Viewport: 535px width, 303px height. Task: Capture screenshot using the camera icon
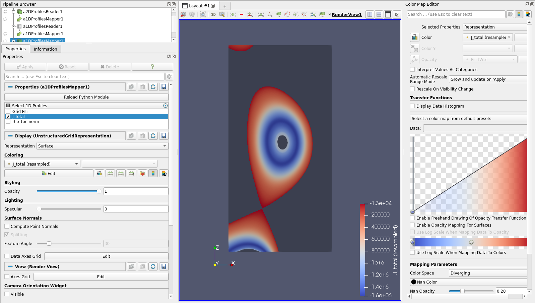tap(203, 14)
